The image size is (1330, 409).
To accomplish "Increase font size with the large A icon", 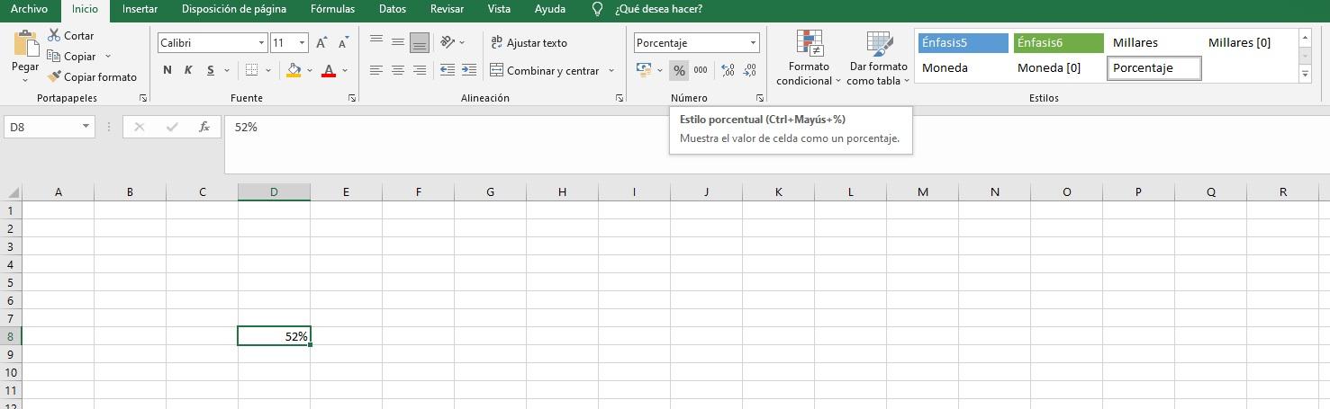I will click(321, 42).
